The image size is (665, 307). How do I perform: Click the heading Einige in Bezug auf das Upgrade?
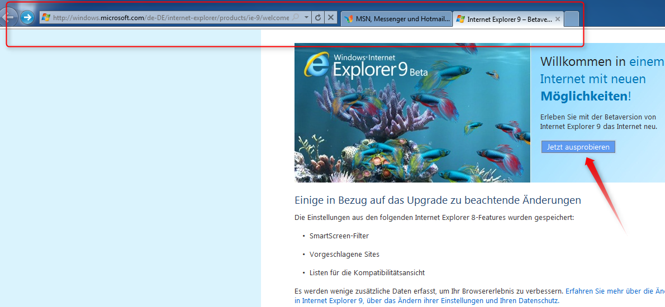(x=438, y=200)
